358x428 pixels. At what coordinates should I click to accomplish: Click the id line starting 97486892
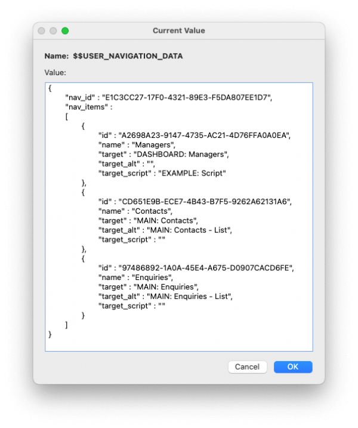tap(196, 268)
